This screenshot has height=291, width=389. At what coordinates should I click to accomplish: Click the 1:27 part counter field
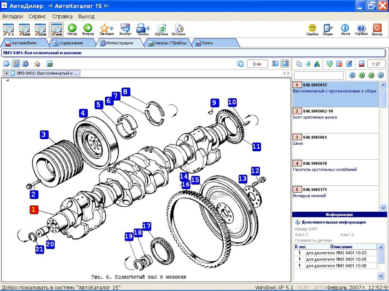(x=376, y=64)
